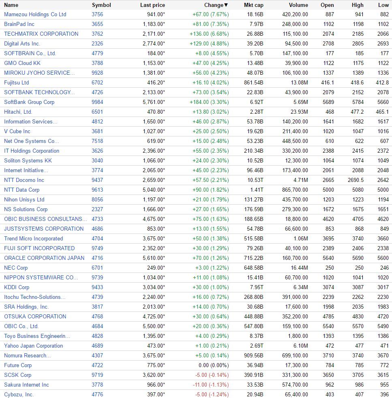The height and width of the screenshot is (398, 392).
Task: Open NTT Data Corp link
Action: point(21,190)
